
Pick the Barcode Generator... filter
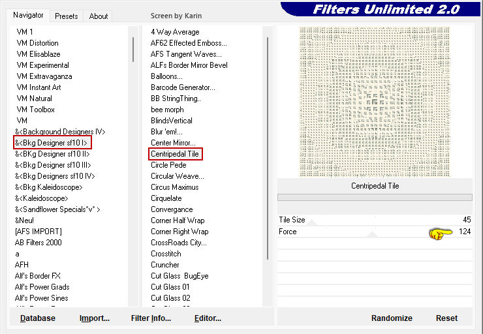click(183, 87)
